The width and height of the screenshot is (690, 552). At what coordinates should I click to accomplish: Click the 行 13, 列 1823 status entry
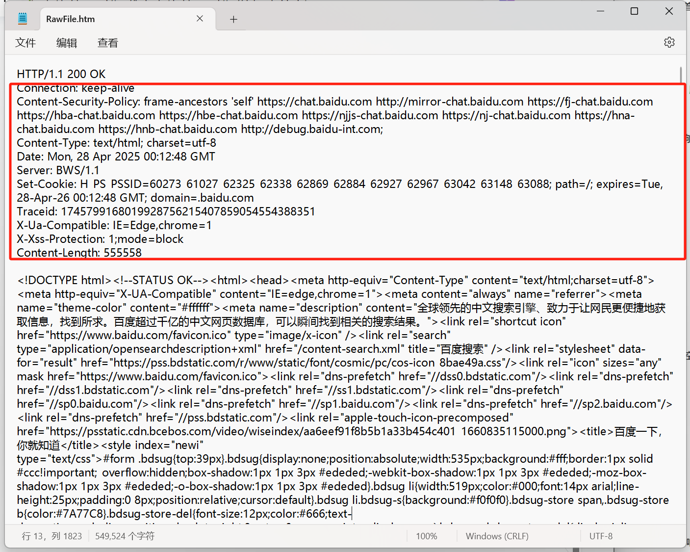(x=52, y=536)
